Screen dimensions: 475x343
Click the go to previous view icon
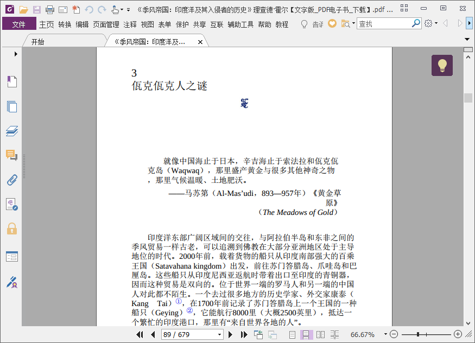coord(258,334)
